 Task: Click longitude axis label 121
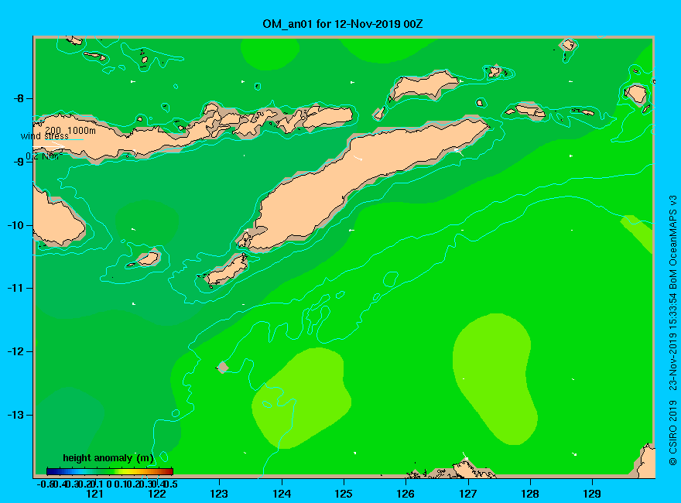point(94,494)
